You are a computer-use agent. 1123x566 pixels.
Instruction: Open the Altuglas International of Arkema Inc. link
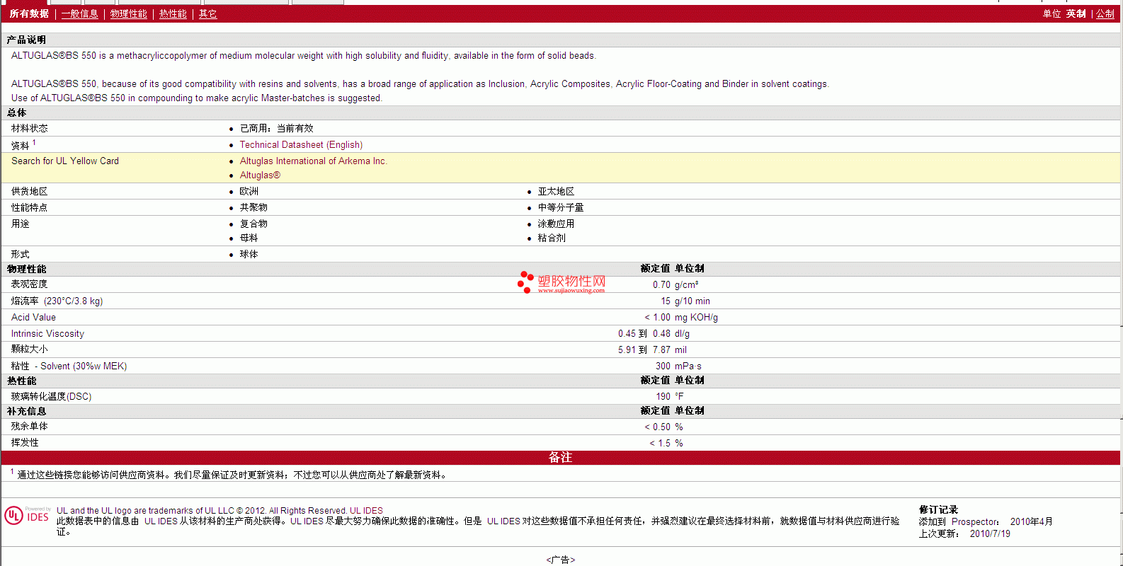click(x=313, y=161)
